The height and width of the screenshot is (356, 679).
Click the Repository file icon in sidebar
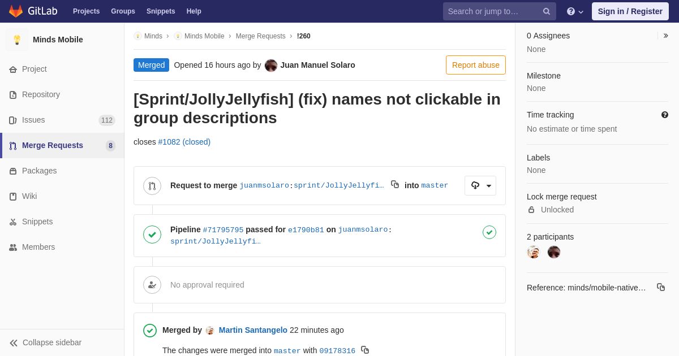[13, 95]
